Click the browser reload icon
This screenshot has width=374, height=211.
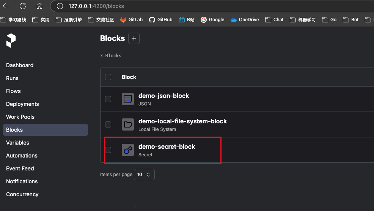pyautogui.click(x=23, y=6)
